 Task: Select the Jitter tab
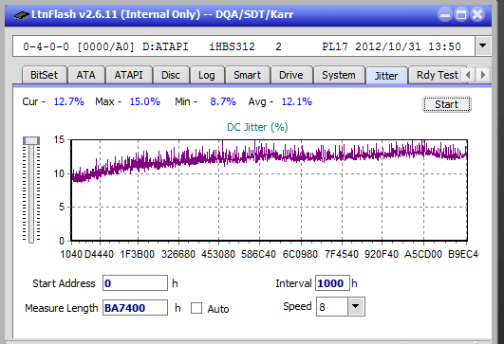pos(386,76)
